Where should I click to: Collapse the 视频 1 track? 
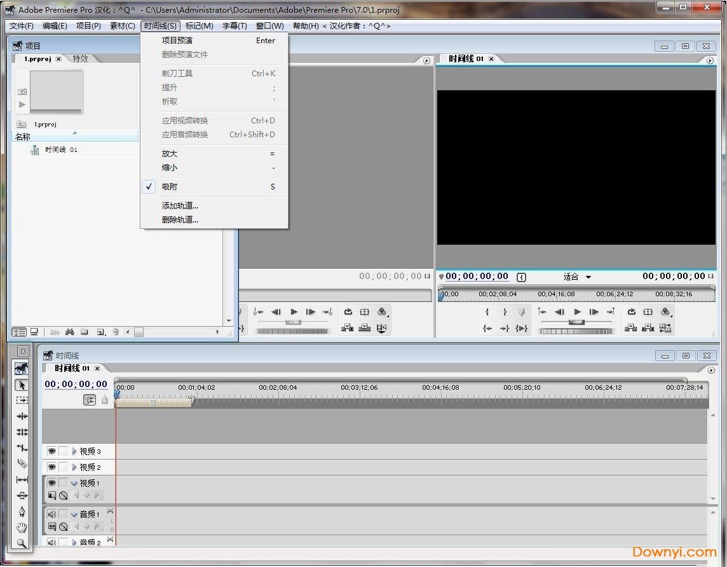click(x=74, y=483)
